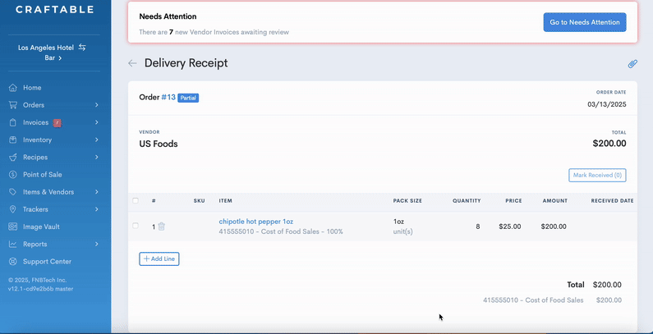Image resolution: width=653 pixels, height=334 pixels.
Task: Click the Image Vault icon
Action: (x=13, y=226)
